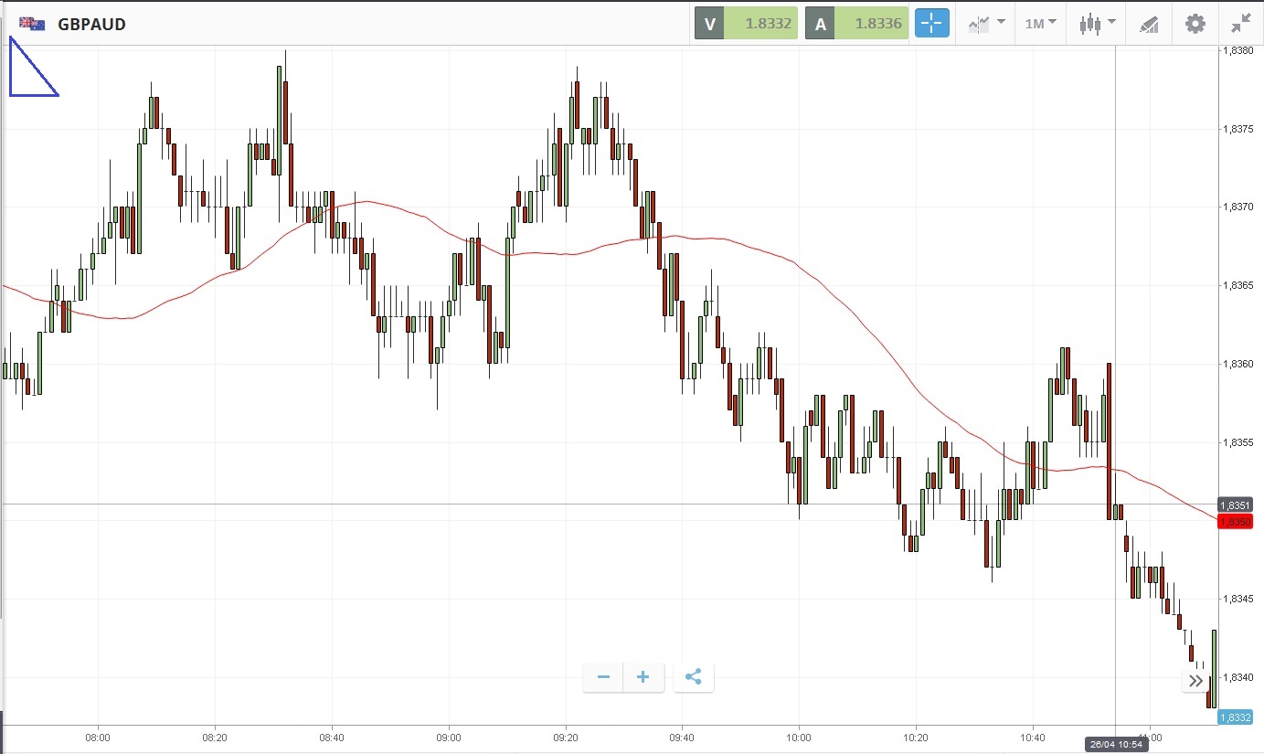Click the 1,8380 price axis label
The width and height of the screenshot is (1264, 754).
[1238, 51]
